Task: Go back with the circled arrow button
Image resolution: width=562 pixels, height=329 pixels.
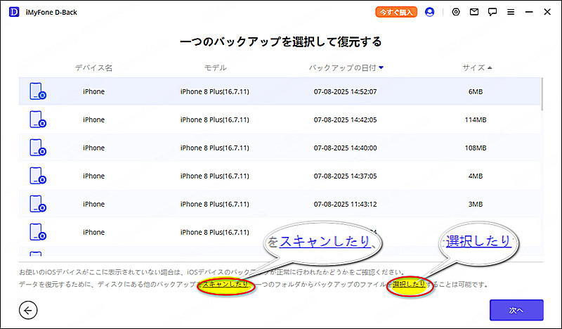Action: point(28,310)
